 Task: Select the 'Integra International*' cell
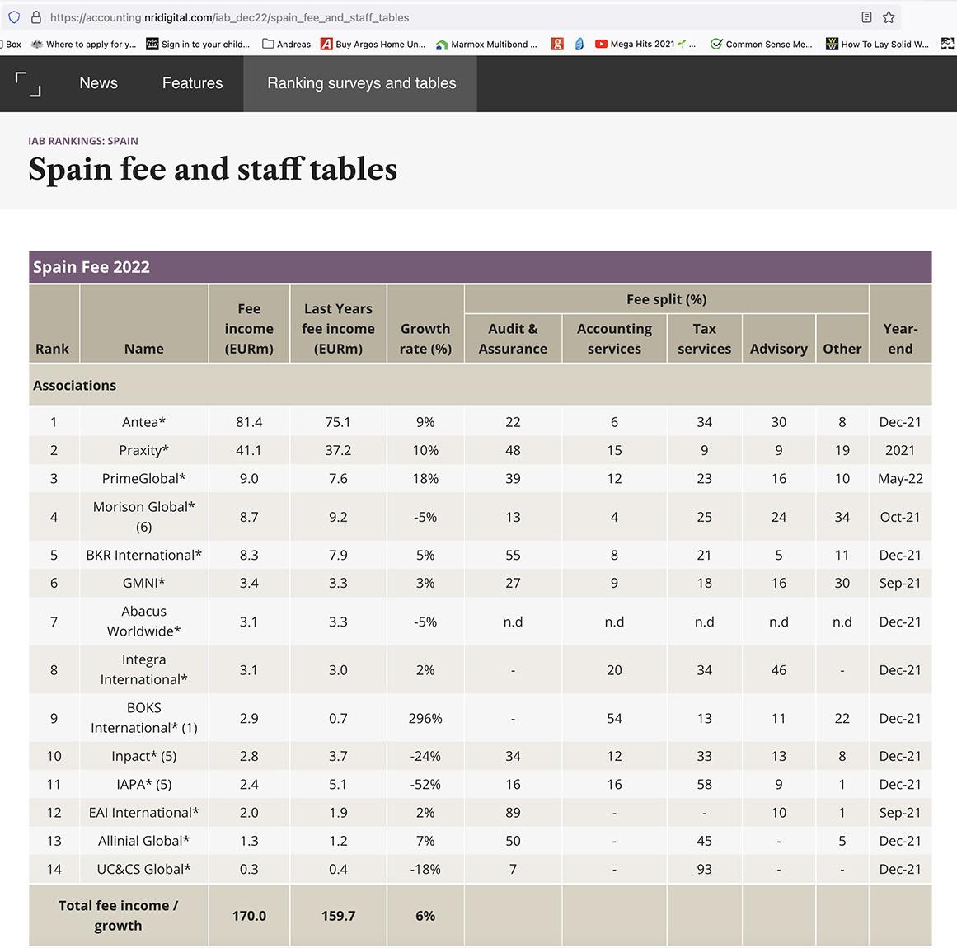coord(144,669)
